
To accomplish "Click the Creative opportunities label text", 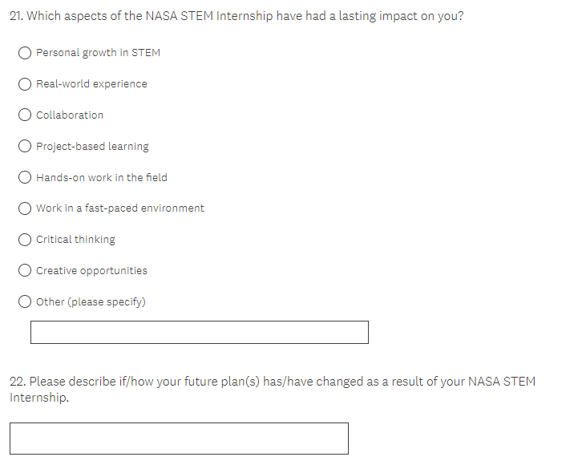I will point(91,271).
